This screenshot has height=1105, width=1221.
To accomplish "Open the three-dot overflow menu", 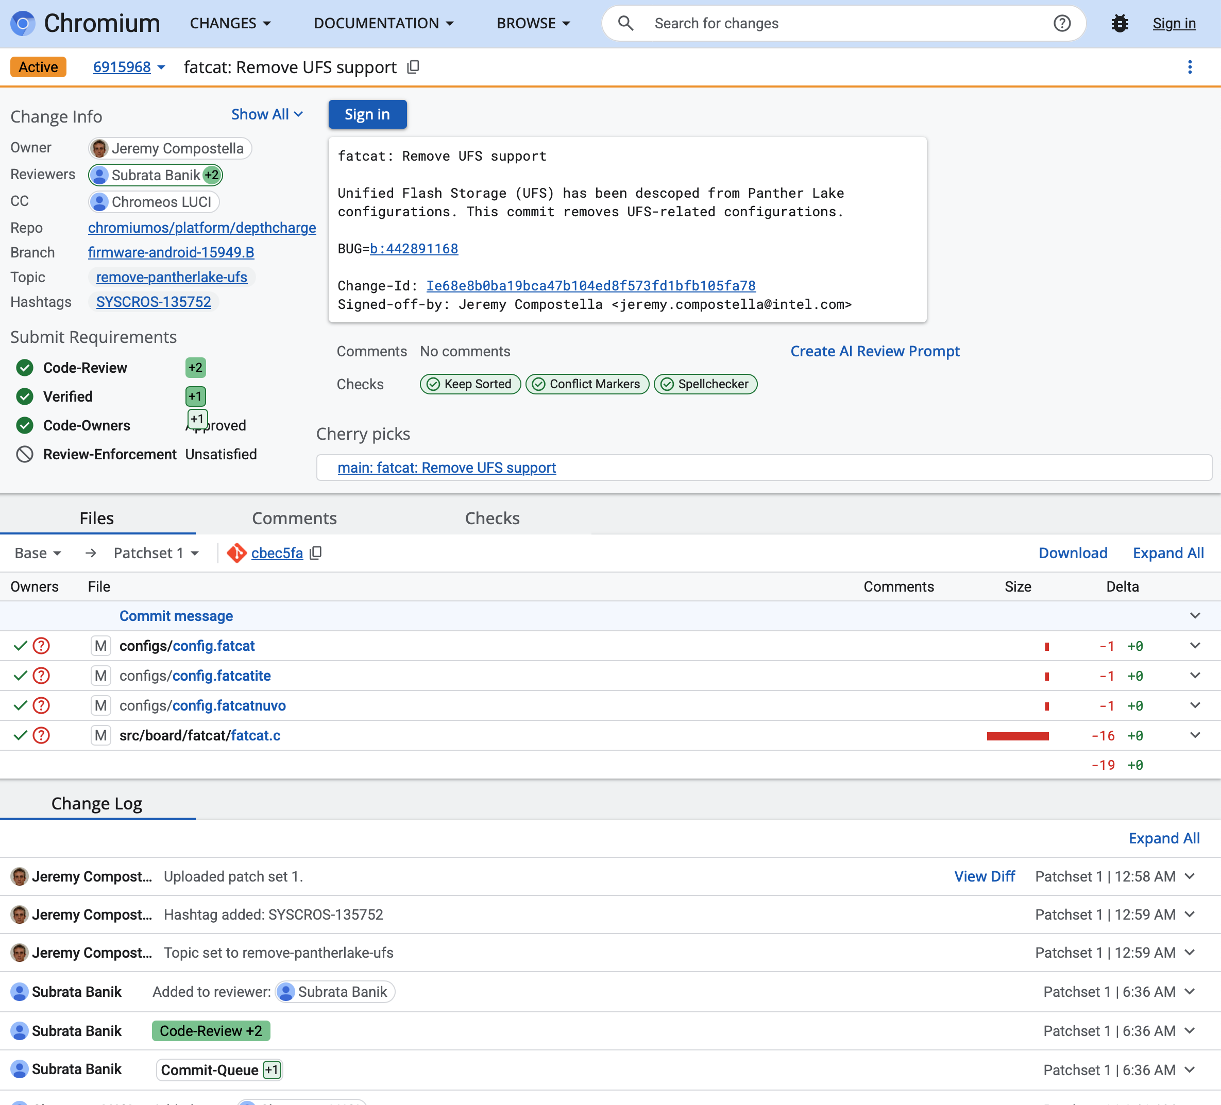I will (1190, 66).
